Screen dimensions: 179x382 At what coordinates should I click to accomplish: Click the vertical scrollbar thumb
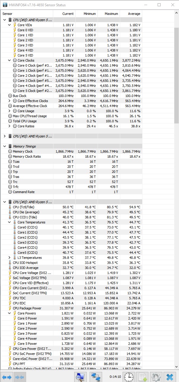pyautogui.click(x=176, y=68)
